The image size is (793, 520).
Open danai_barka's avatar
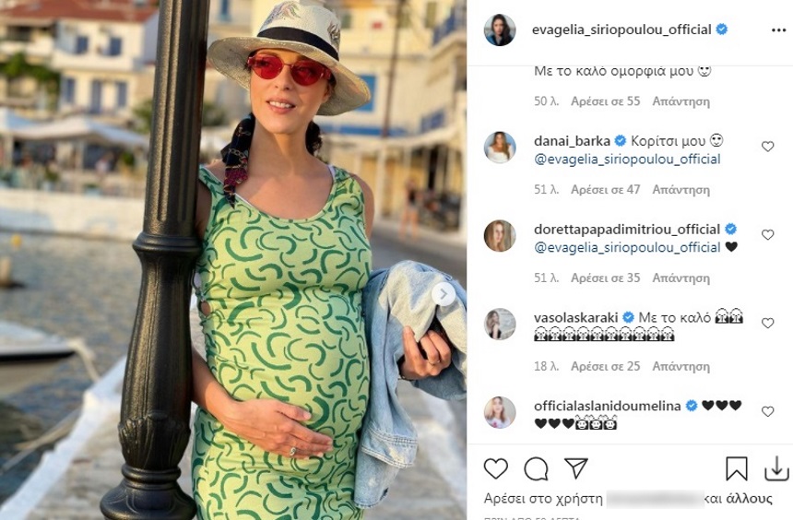tap(500, 148)
